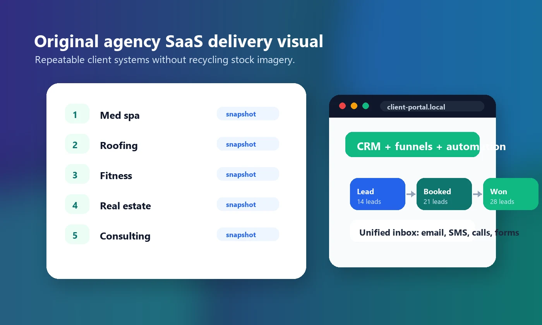Click the number 2 badge beside Roofing

click(77, 144)
